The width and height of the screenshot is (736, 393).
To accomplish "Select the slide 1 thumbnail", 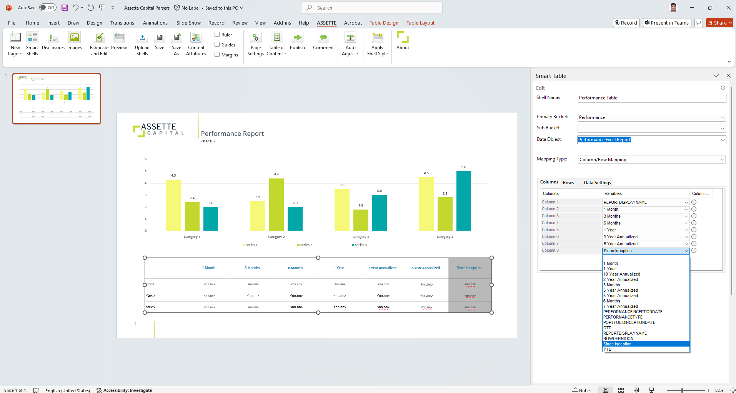I will 57,99.
